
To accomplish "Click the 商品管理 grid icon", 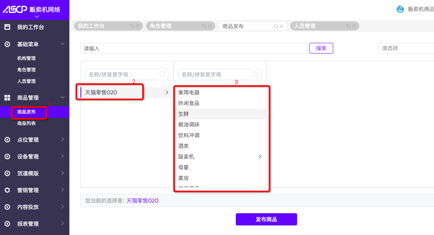I will coord(7,98).
